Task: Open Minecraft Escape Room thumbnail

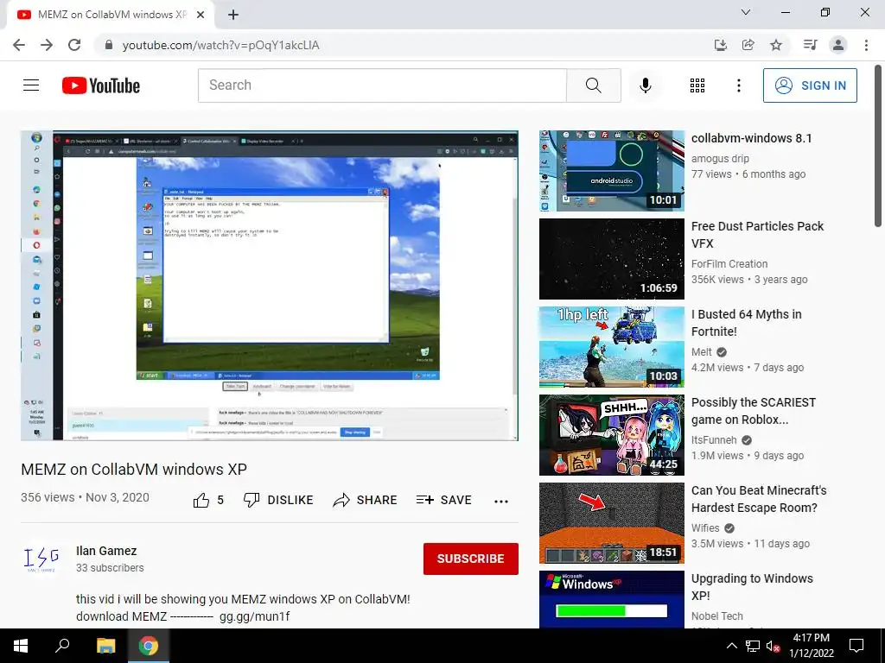Action: (611, 522)
